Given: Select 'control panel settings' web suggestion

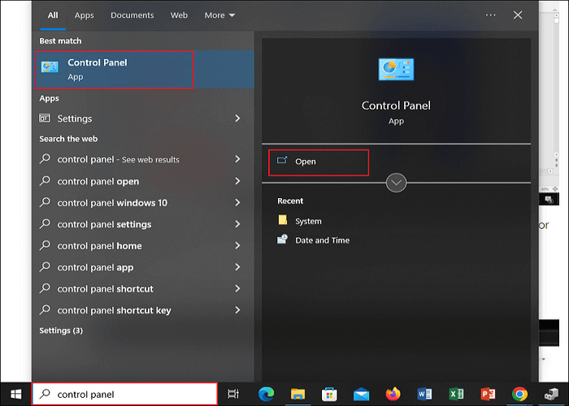Looking at the screenshot, I should click(104, 224).
